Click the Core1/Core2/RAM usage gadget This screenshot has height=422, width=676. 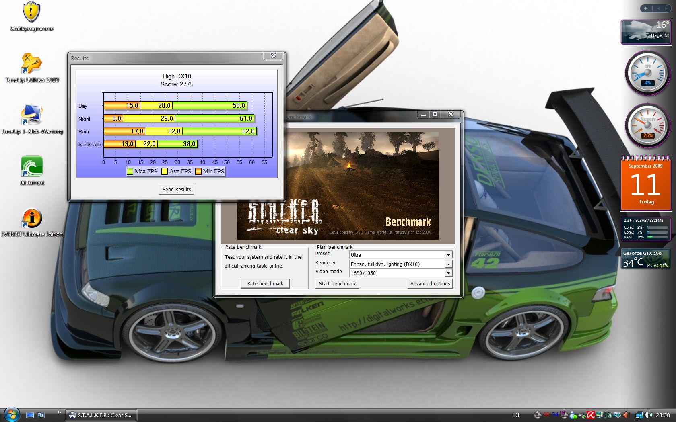coord(646,229)
